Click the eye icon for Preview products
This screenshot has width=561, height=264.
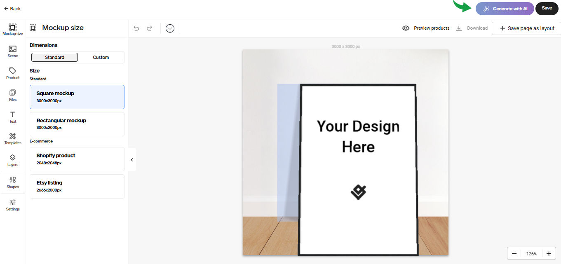[406, 28]
